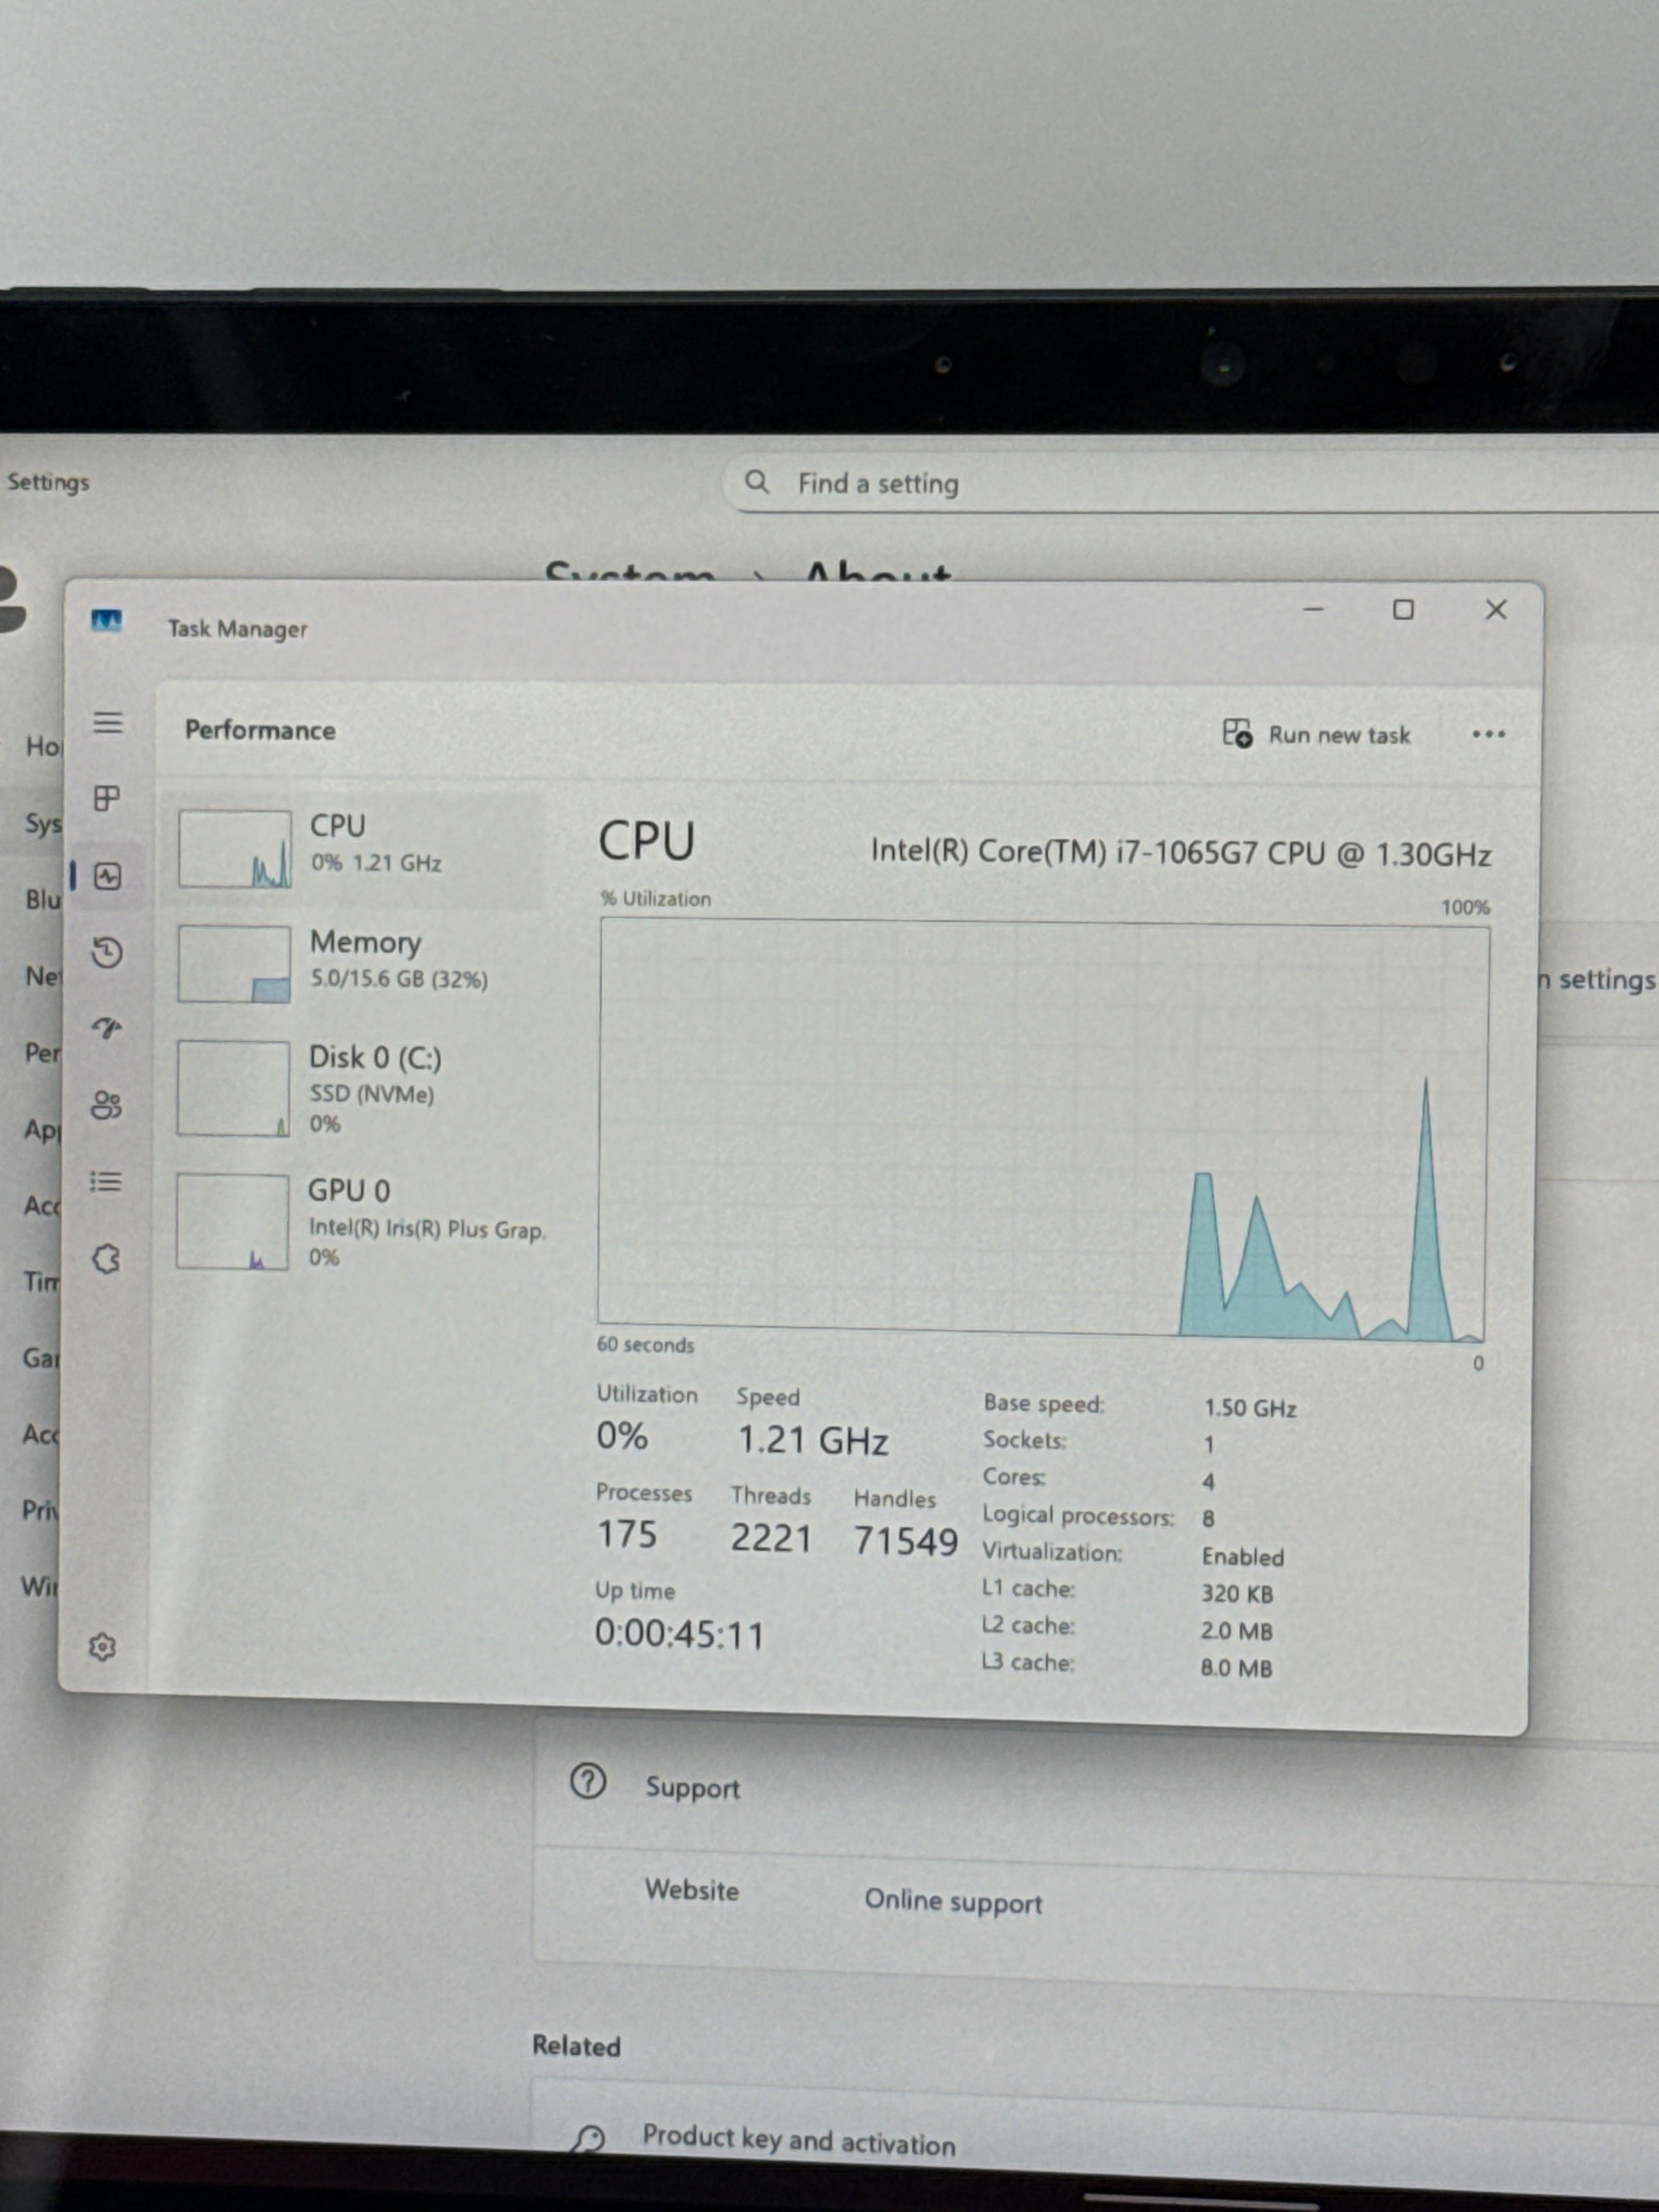Screen dimensions: 1659x2212
Task: Click the GPU 0 mini graph thumbnail
Action: click(233, 1222)
